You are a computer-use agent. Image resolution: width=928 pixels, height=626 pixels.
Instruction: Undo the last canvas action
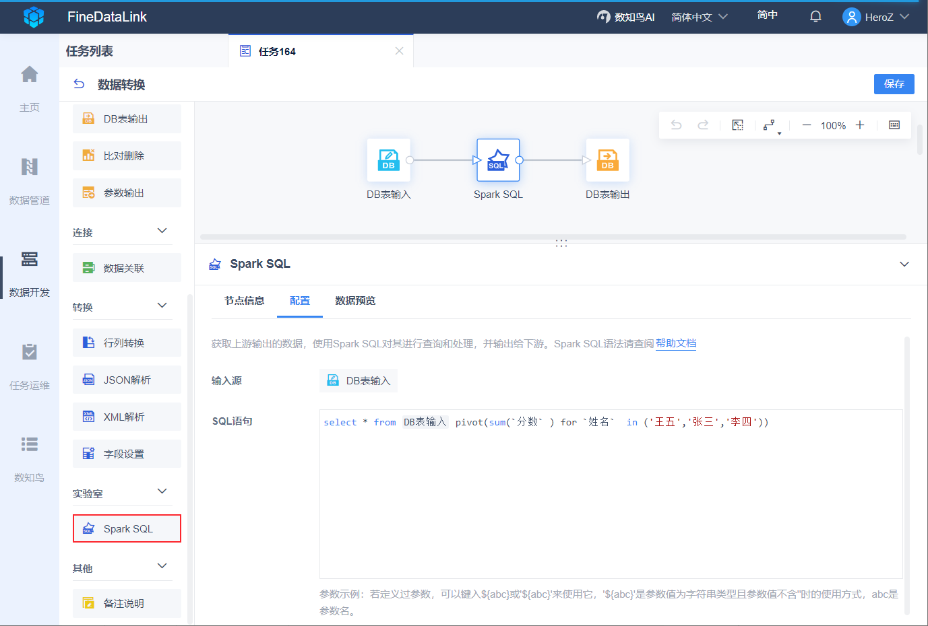pos(677,125)
